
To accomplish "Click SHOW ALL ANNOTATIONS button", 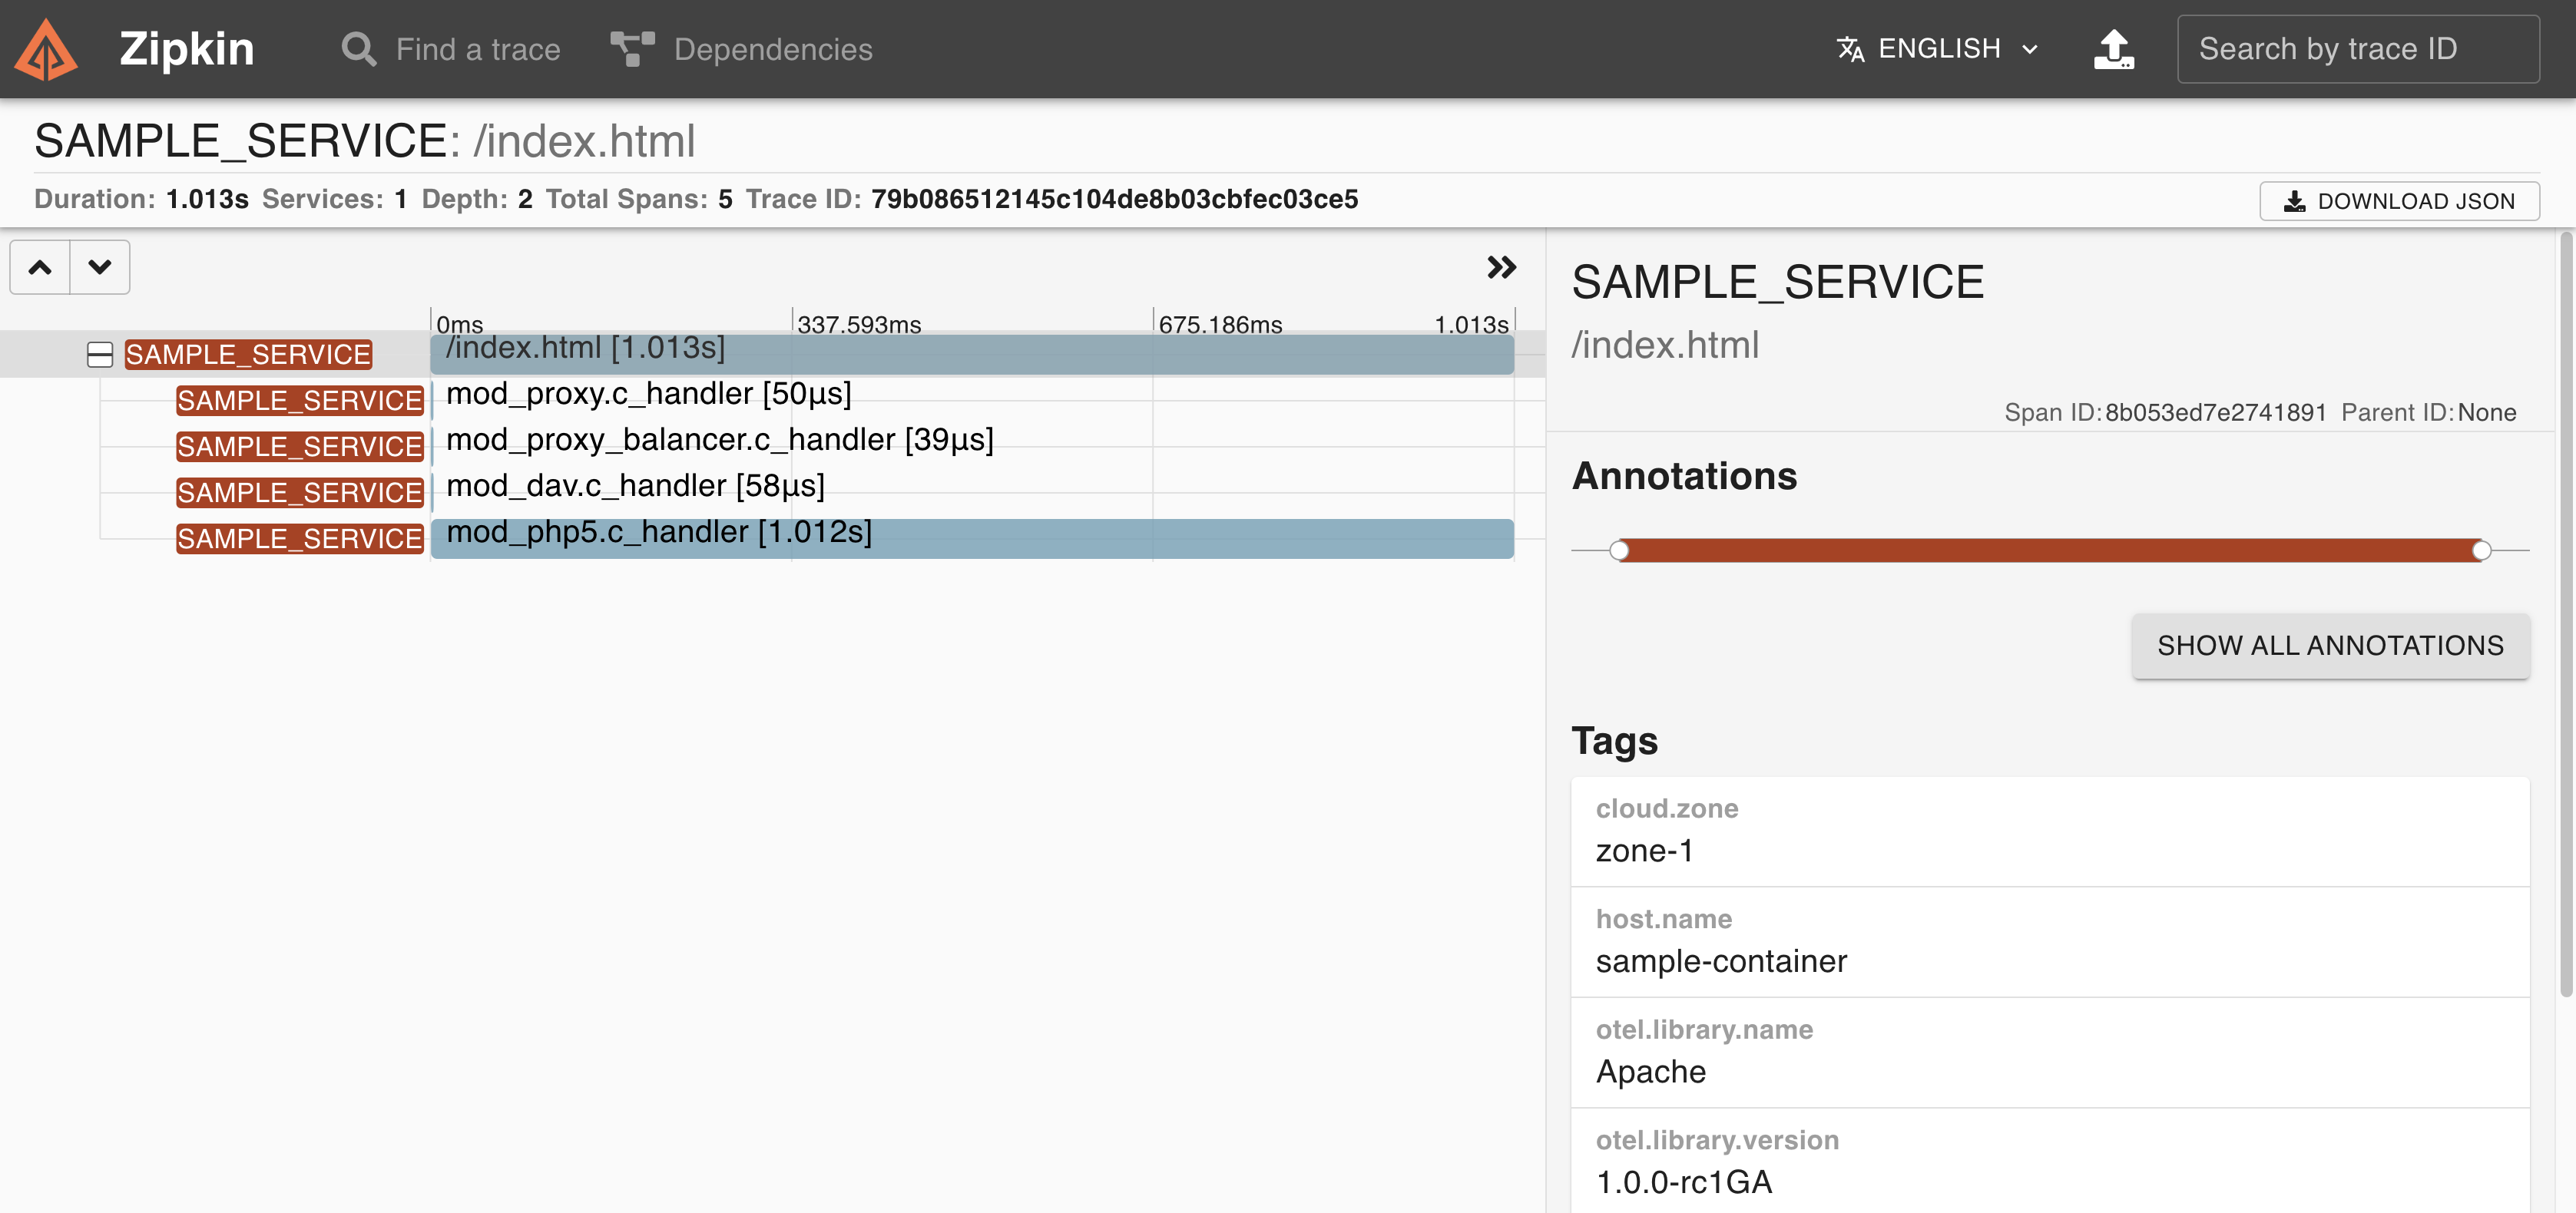I will (2330, 646).
